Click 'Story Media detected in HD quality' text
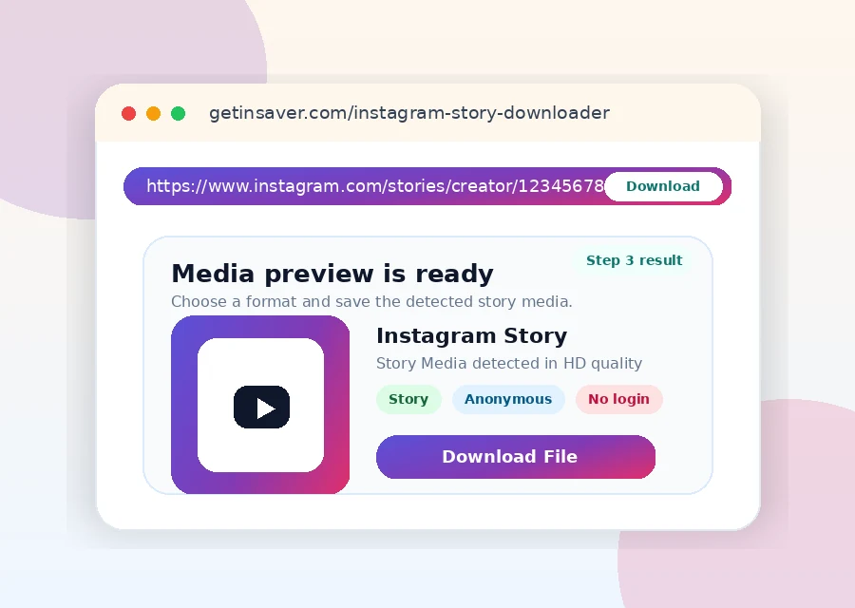This screenshot has height=608, width=855. coord(509,363)
